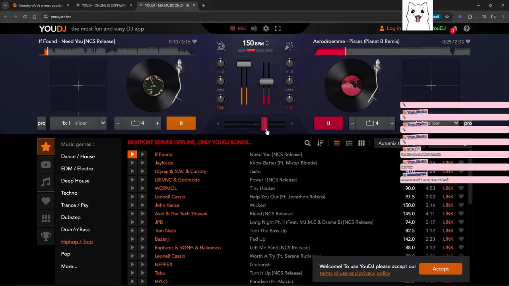Screen dimensions: 509x286
Task: Select Dance / House genre
Action: pyautogui.click(x=78, y=157)
